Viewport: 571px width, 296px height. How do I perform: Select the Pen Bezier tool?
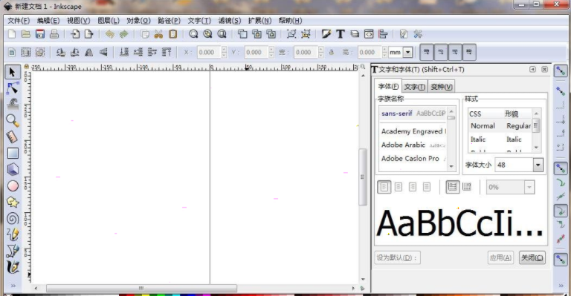[13, 251]
